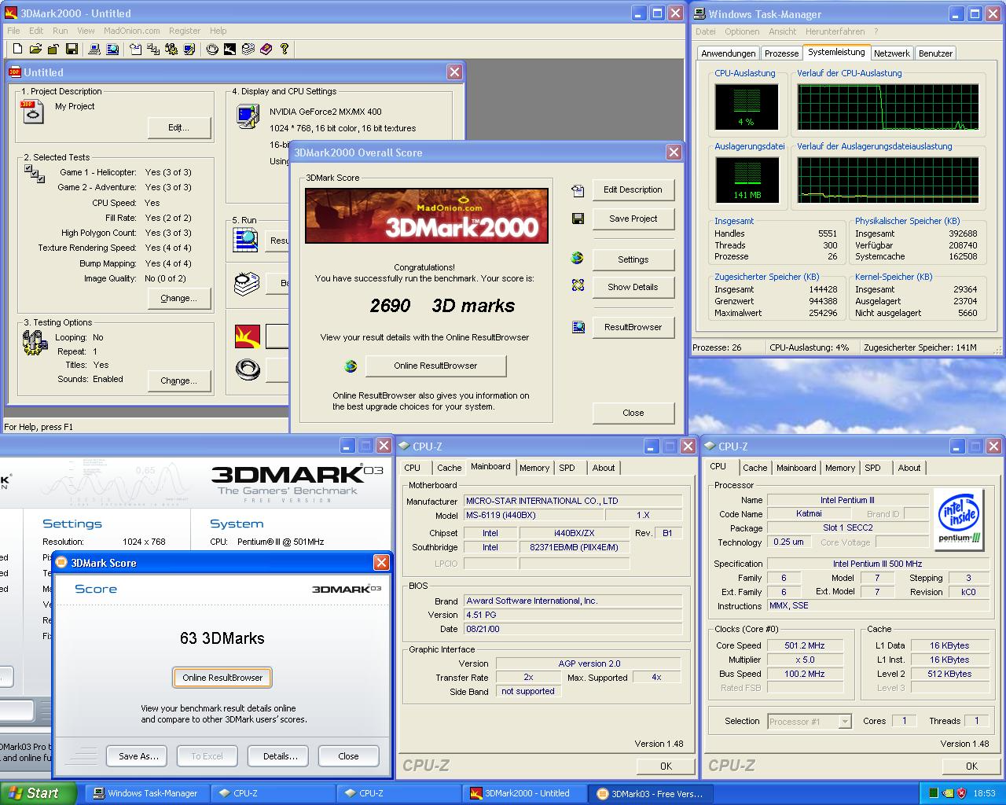
Task: Click the icon beside the Edit Description button
Action: [578, 190]
